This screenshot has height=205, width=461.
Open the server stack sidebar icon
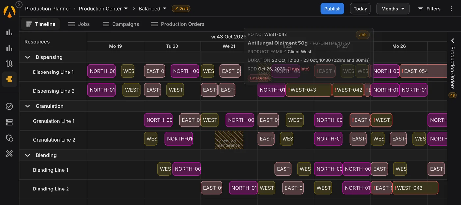point(9,122)
